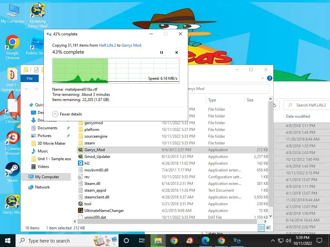Open Microsoft Edge on taskbar
Screen dimensions: 330x247
pos(205,241)
